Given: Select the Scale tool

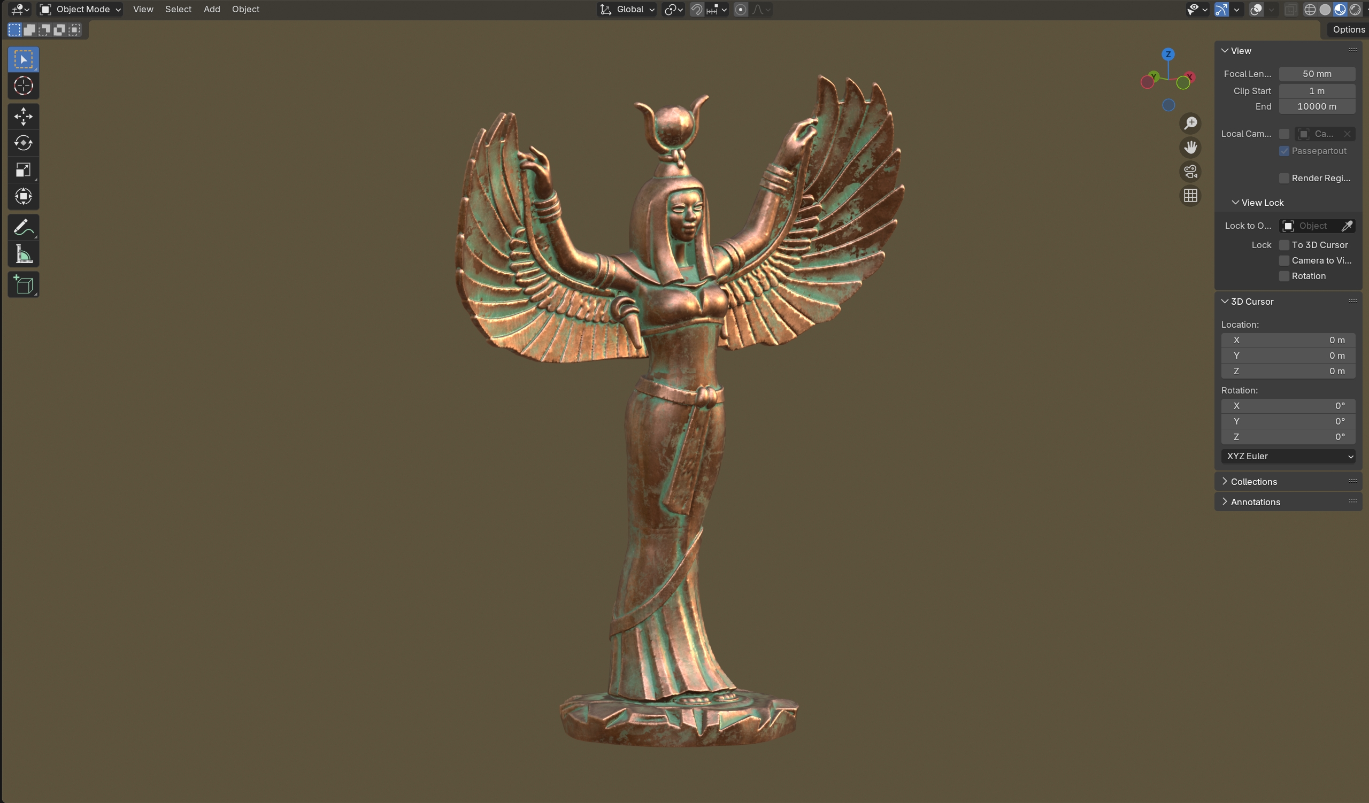Looking at the screenshot, I should click(x=24, y=170).
